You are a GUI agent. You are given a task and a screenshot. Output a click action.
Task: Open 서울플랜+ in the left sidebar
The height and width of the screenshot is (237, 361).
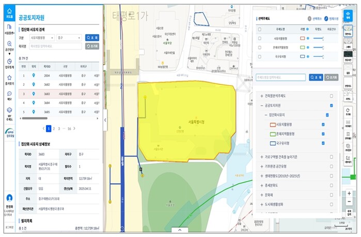tap(9, 29)
